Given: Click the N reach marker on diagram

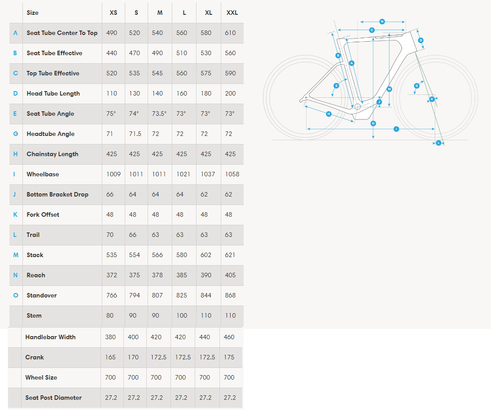Looking at the screenshot, I should (x=382, y=22).
